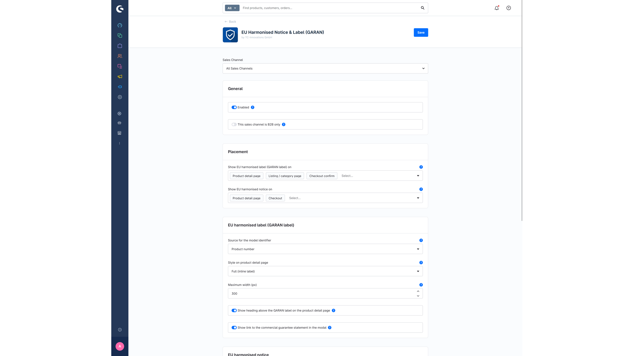Toggle Show heading above the GARAN label
The image size is (634, 356).
[234, 311]
